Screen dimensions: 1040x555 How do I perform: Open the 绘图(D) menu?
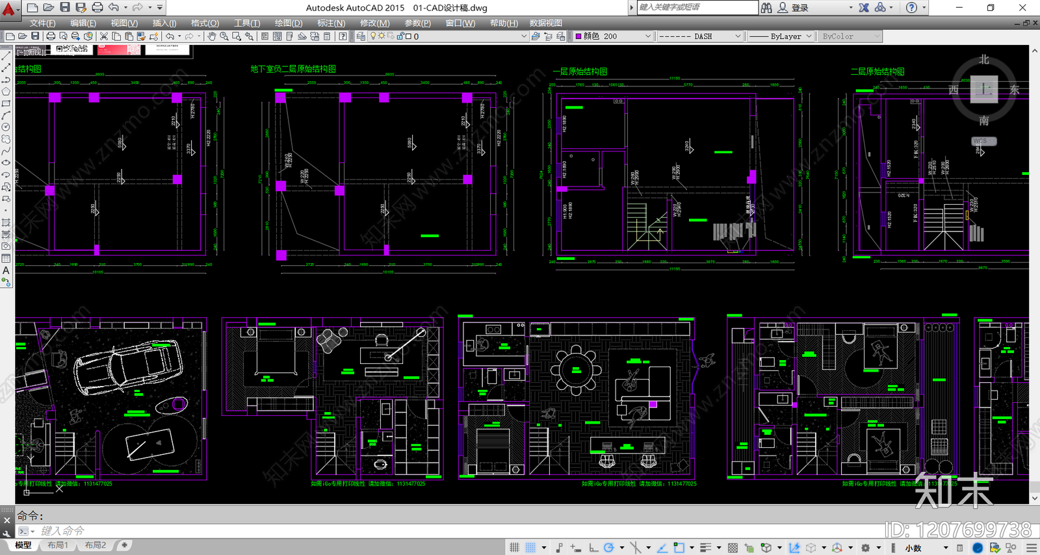pos(289,23)
